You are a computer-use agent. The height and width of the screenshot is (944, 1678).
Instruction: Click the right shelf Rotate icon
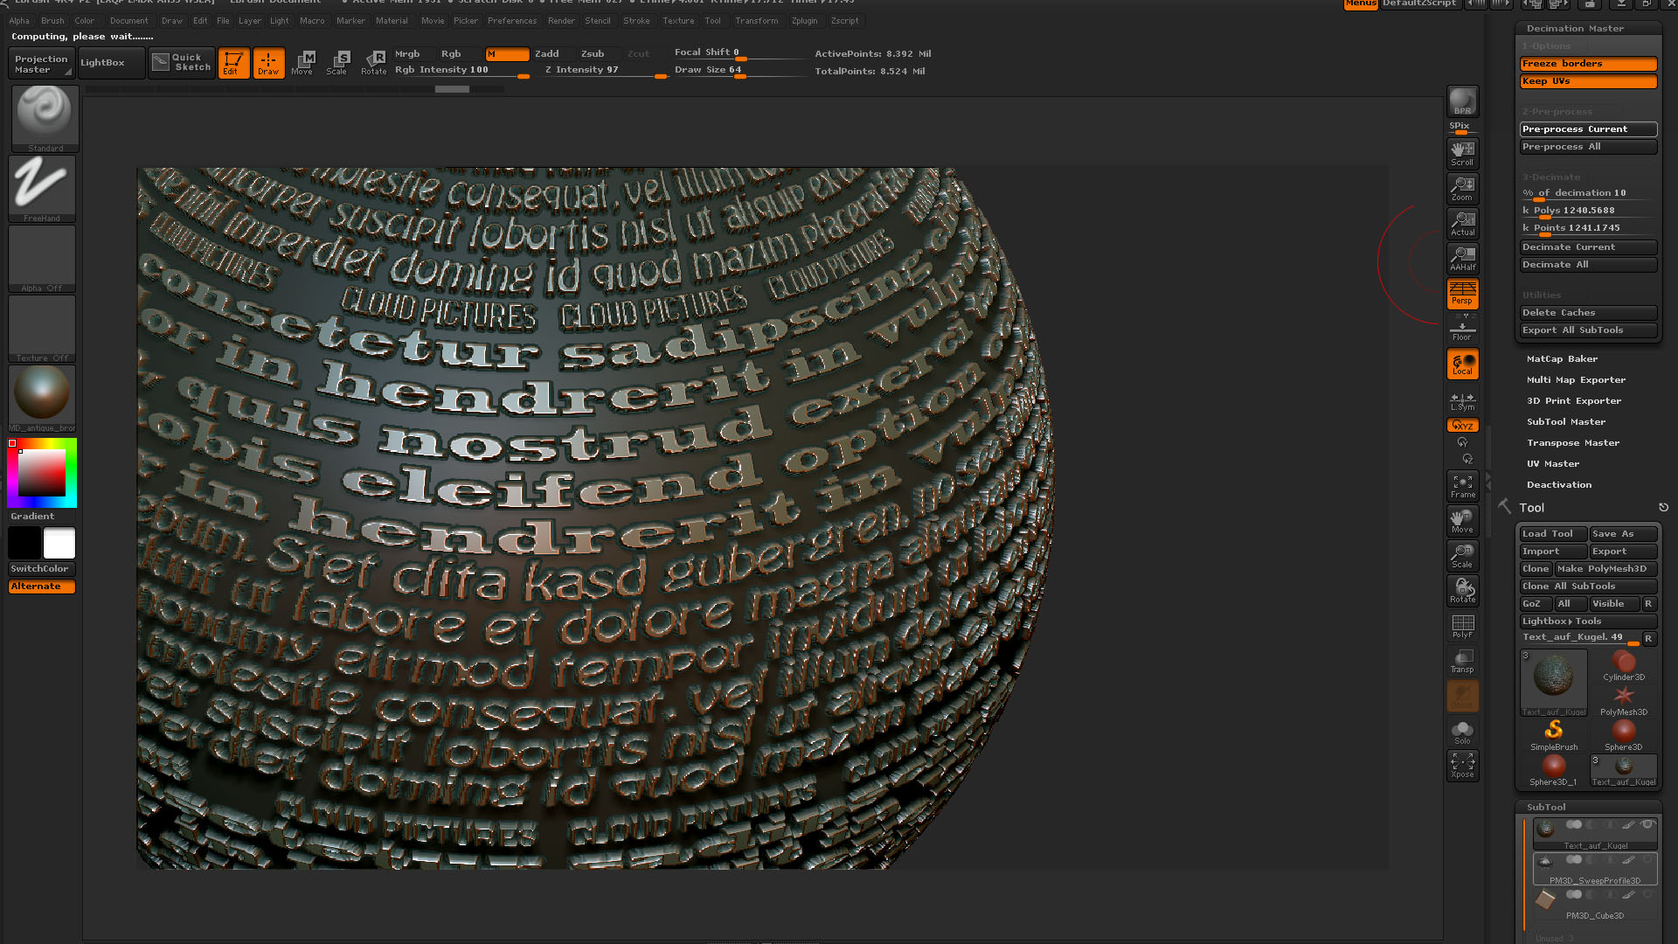(x=1462, y=591)
